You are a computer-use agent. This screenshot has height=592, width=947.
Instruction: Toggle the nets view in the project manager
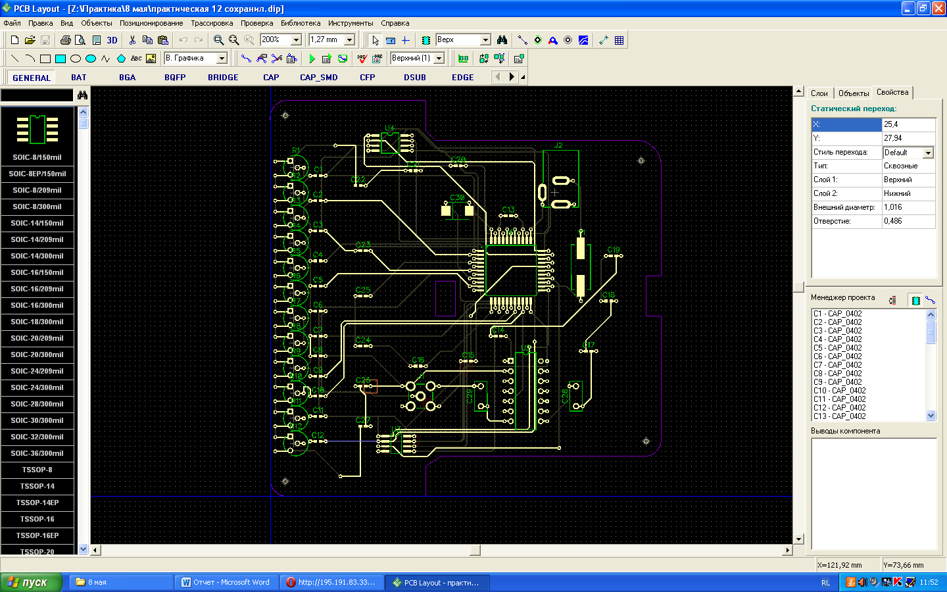[x=930, y=300]
